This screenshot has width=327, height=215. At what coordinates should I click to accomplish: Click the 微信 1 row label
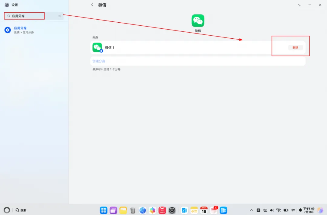click(x=110, y=48)
